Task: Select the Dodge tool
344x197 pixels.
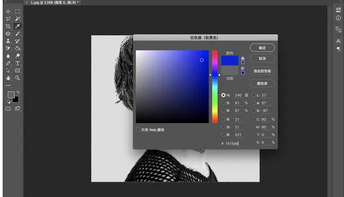Action: (18, 56)
